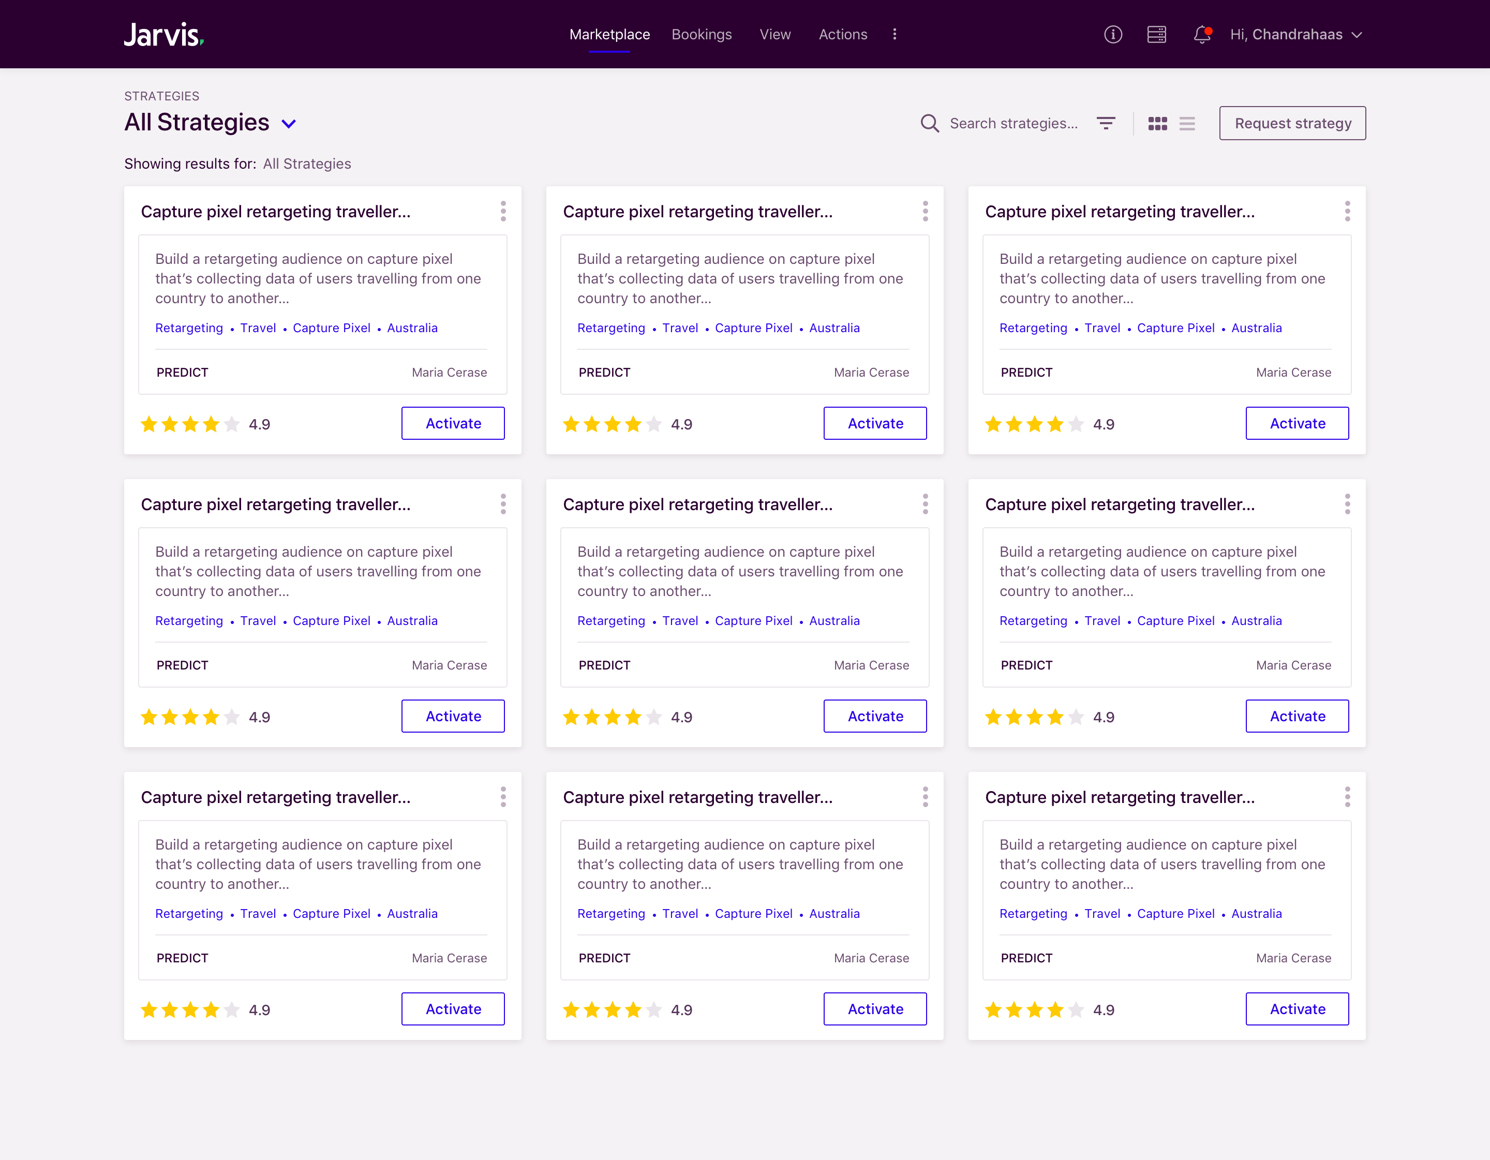The image size is (1490, 1160).
Task: Click the Retargeting tag on the bottom-right card
Action: (1034, 914)
